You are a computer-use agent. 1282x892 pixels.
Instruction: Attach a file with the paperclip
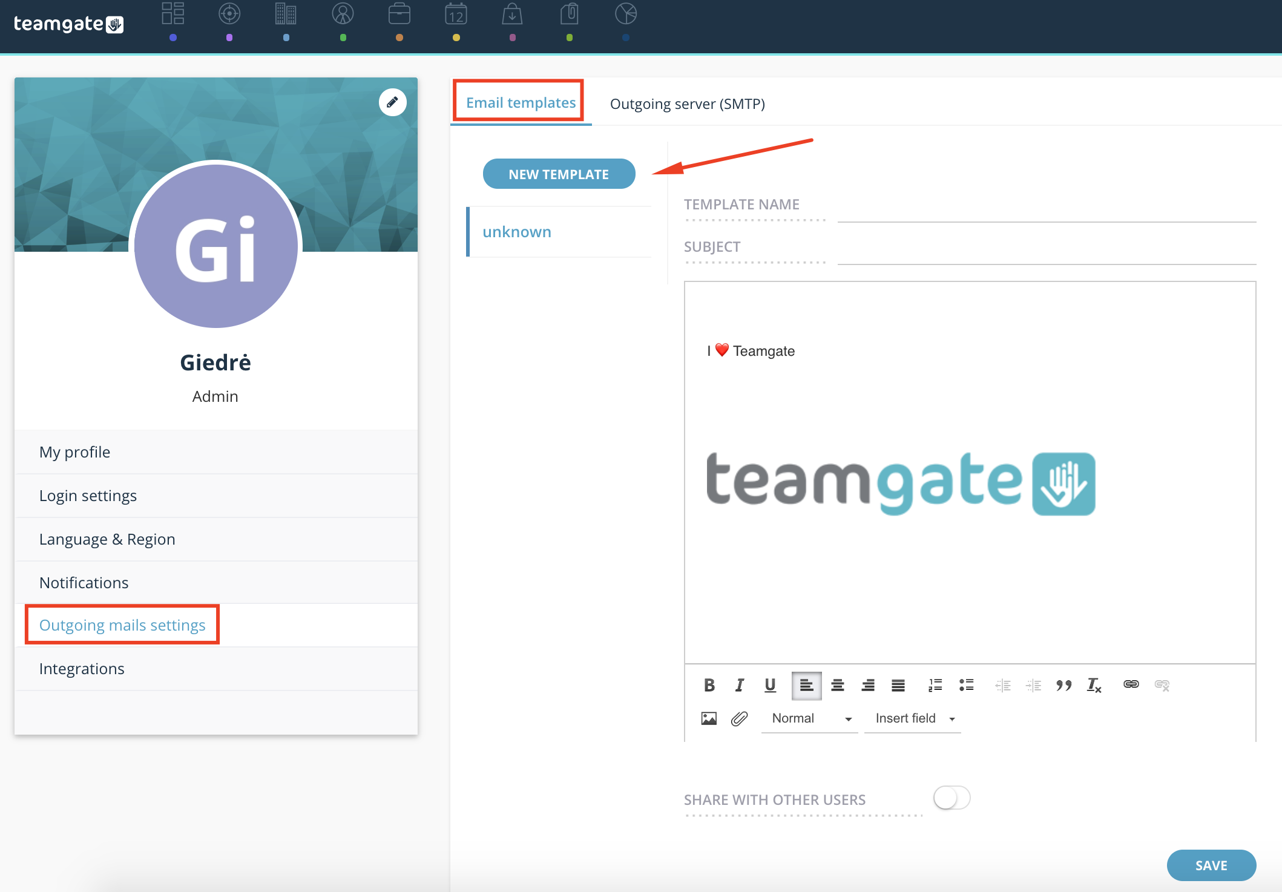pos(739,718)
